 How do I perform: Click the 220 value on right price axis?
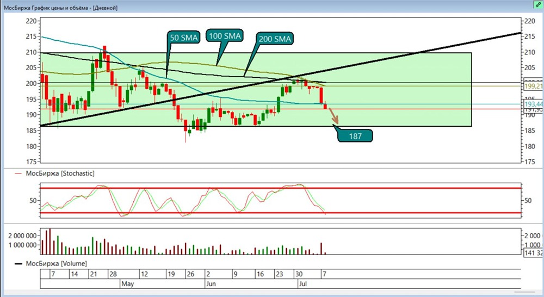530,21
